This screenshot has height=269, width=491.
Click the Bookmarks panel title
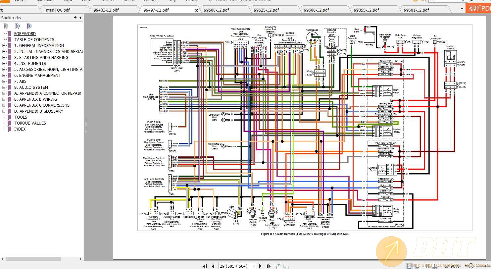click(11, 18)
